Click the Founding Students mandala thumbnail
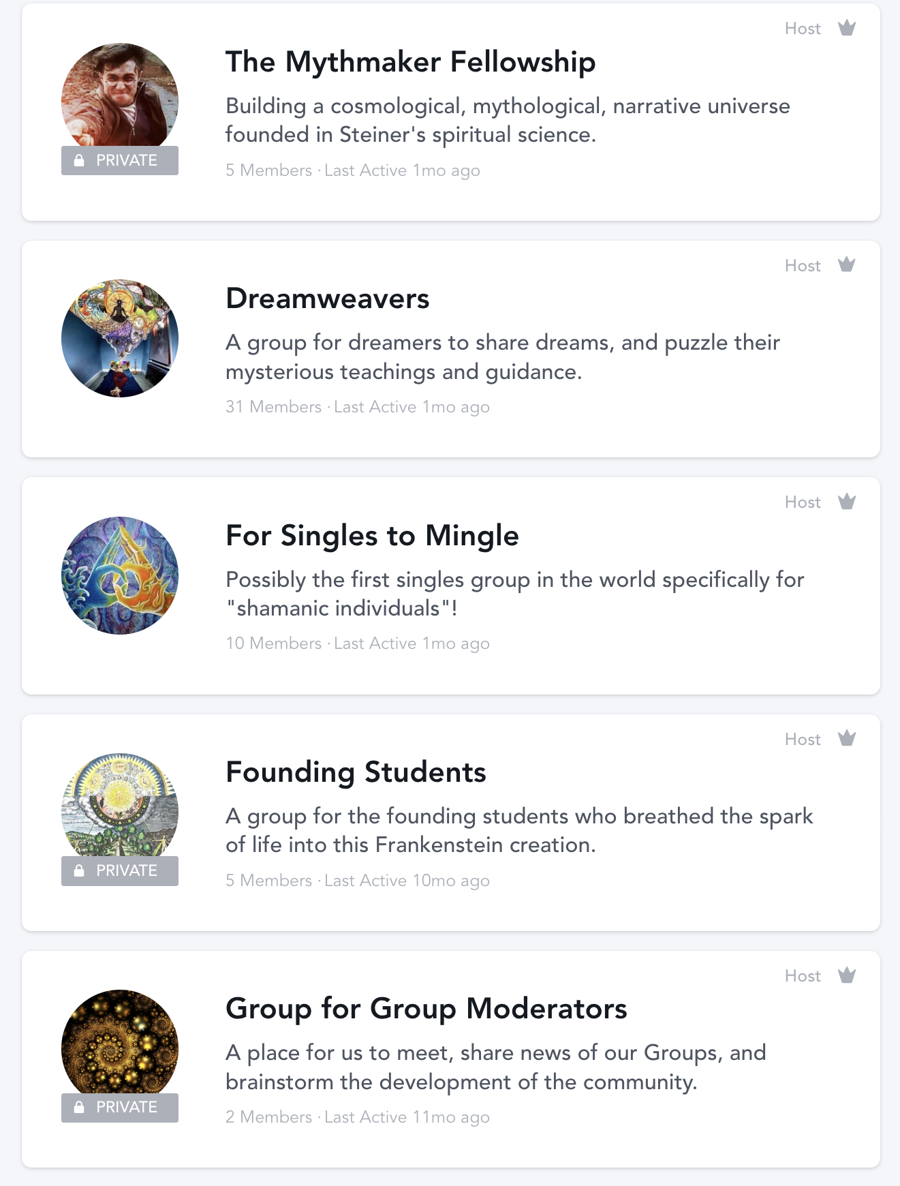 [x=120, y=805]
